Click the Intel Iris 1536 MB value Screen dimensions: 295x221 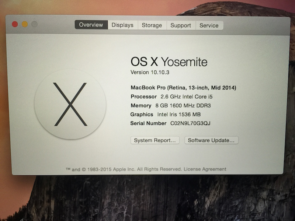pyautogui.click(x=179, y=114)
